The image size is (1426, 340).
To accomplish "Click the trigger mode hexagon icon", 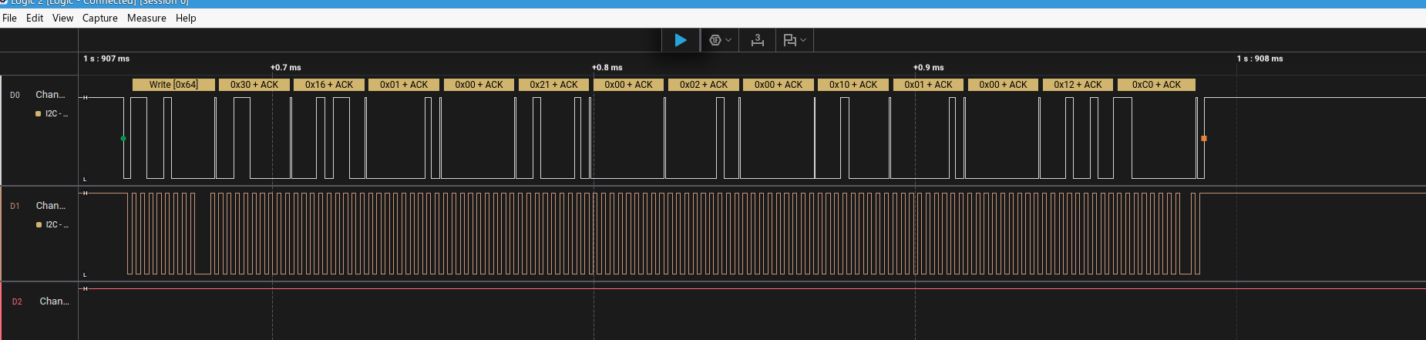I will [715, 40].
